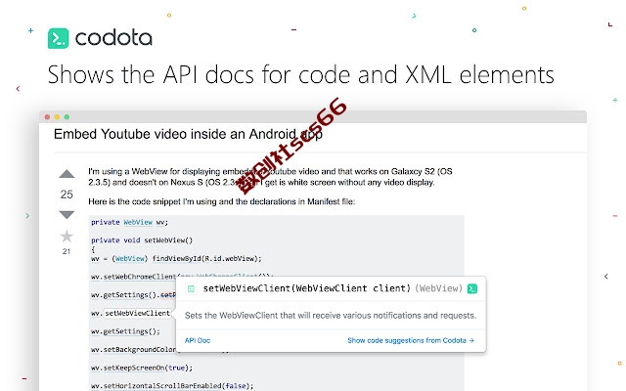
Task: Click the WebView type link in 'private WebView wv'
Action: (138, 222)
